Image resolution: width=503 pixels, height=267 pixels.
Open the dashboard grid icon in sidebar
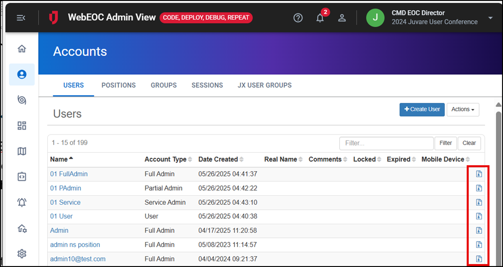coord(22,125)
